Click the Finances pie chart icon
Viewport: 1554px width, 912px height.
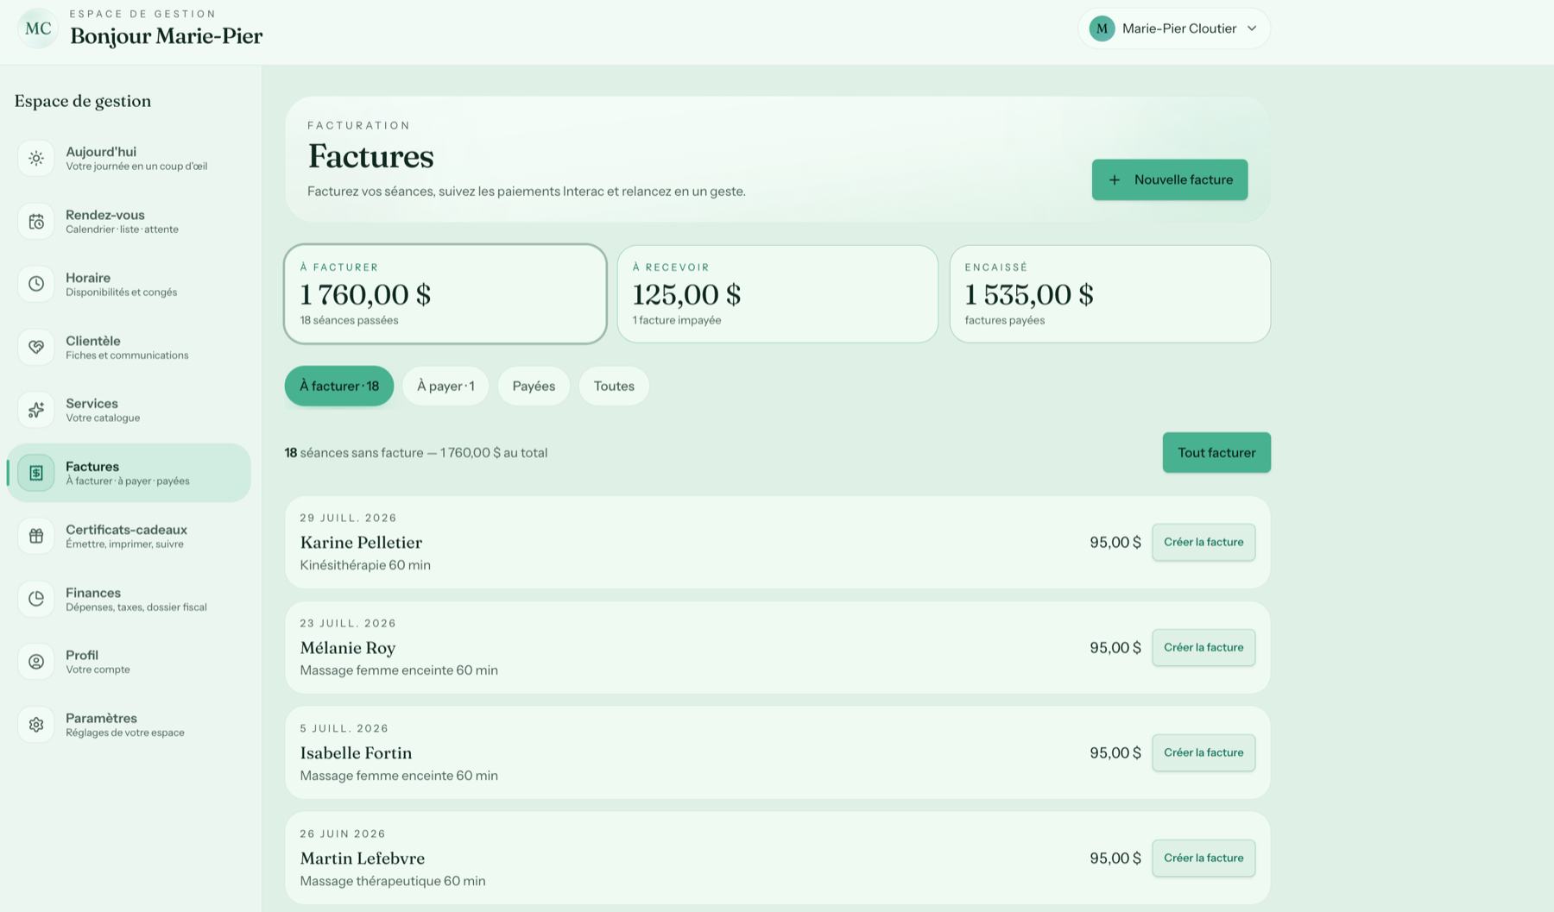tap(36, 599)
